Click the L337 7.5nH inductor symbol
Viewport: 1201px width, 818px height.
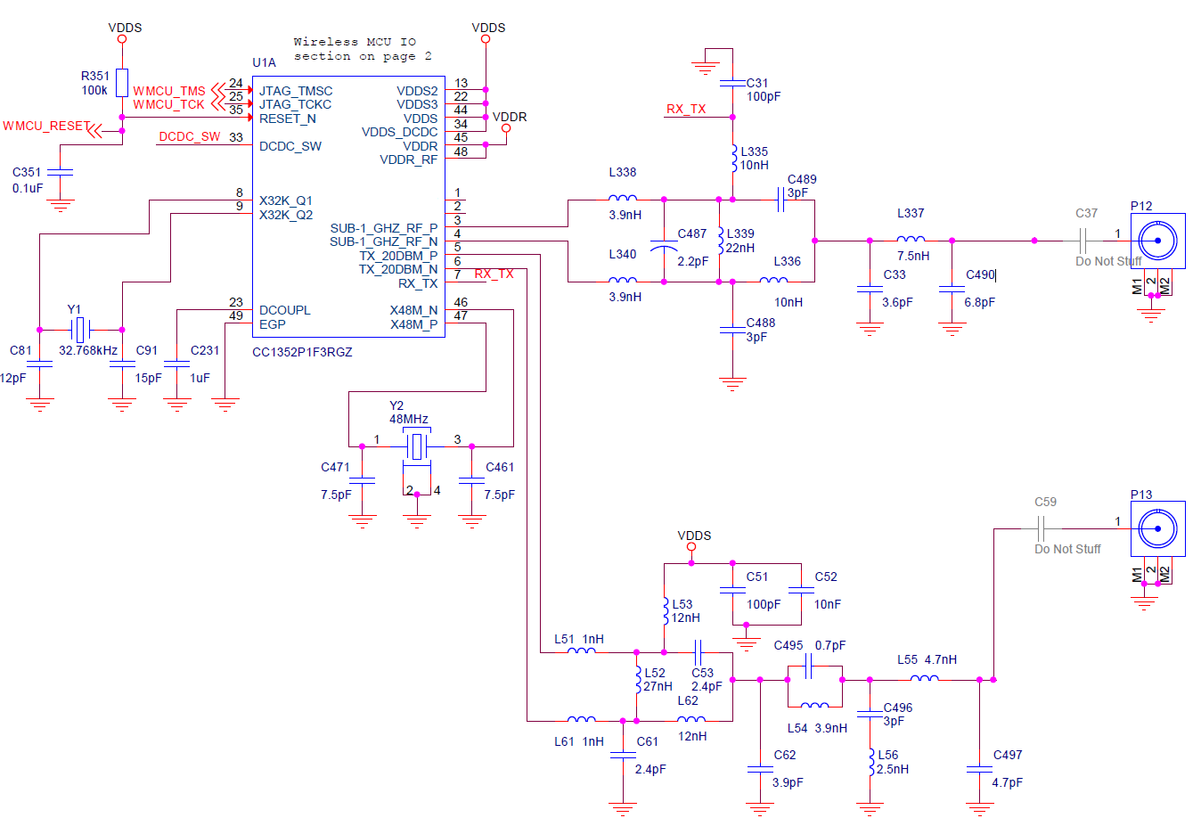(x=911, y=239)
